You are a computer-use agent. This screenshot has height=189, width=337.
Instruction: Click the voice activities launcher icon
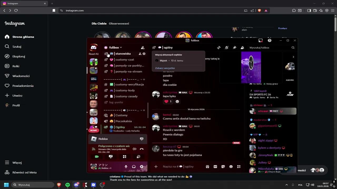click(x=125, y=156)
